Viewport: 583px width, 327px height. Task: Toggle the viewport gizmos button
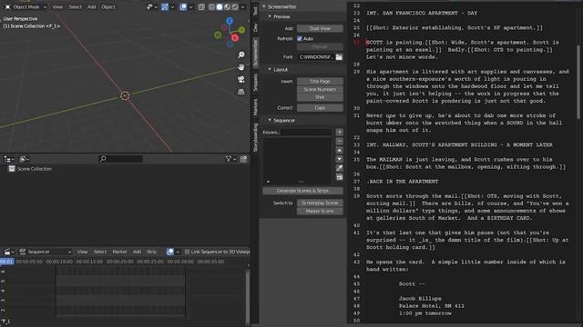tap(165, 6)
